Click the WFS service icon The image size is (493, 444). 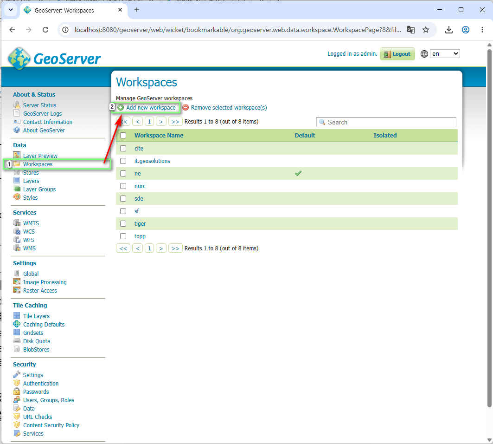[17, 239]
